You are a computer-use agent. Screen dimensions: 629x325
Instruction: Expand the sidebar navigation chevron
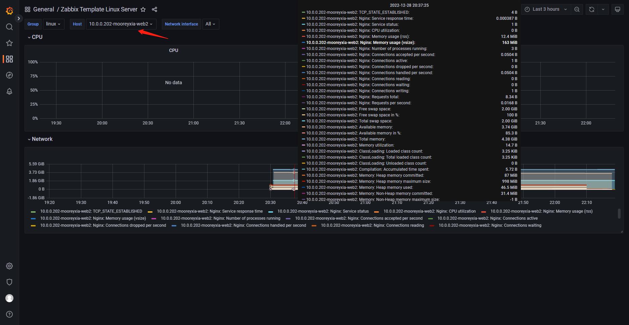[19, 18]
